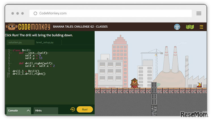The image size is (212, 121).
Task: Click the dark building tower in the scene
Action: click(x=154, y=94)
